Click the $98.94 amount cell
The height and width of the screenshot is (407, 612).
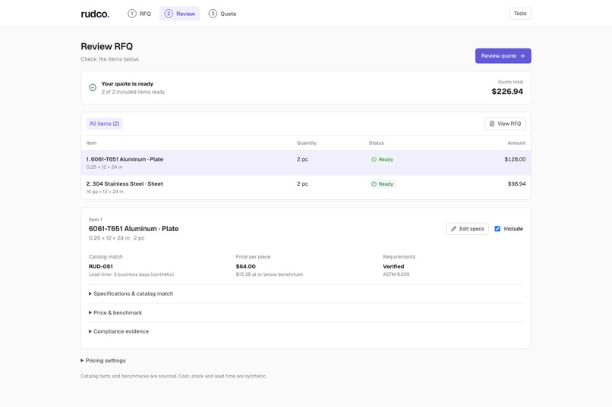[516, 184]
